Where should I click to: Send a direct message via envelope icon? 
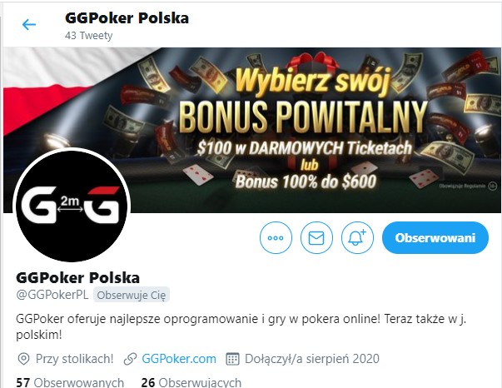(316, 238)
